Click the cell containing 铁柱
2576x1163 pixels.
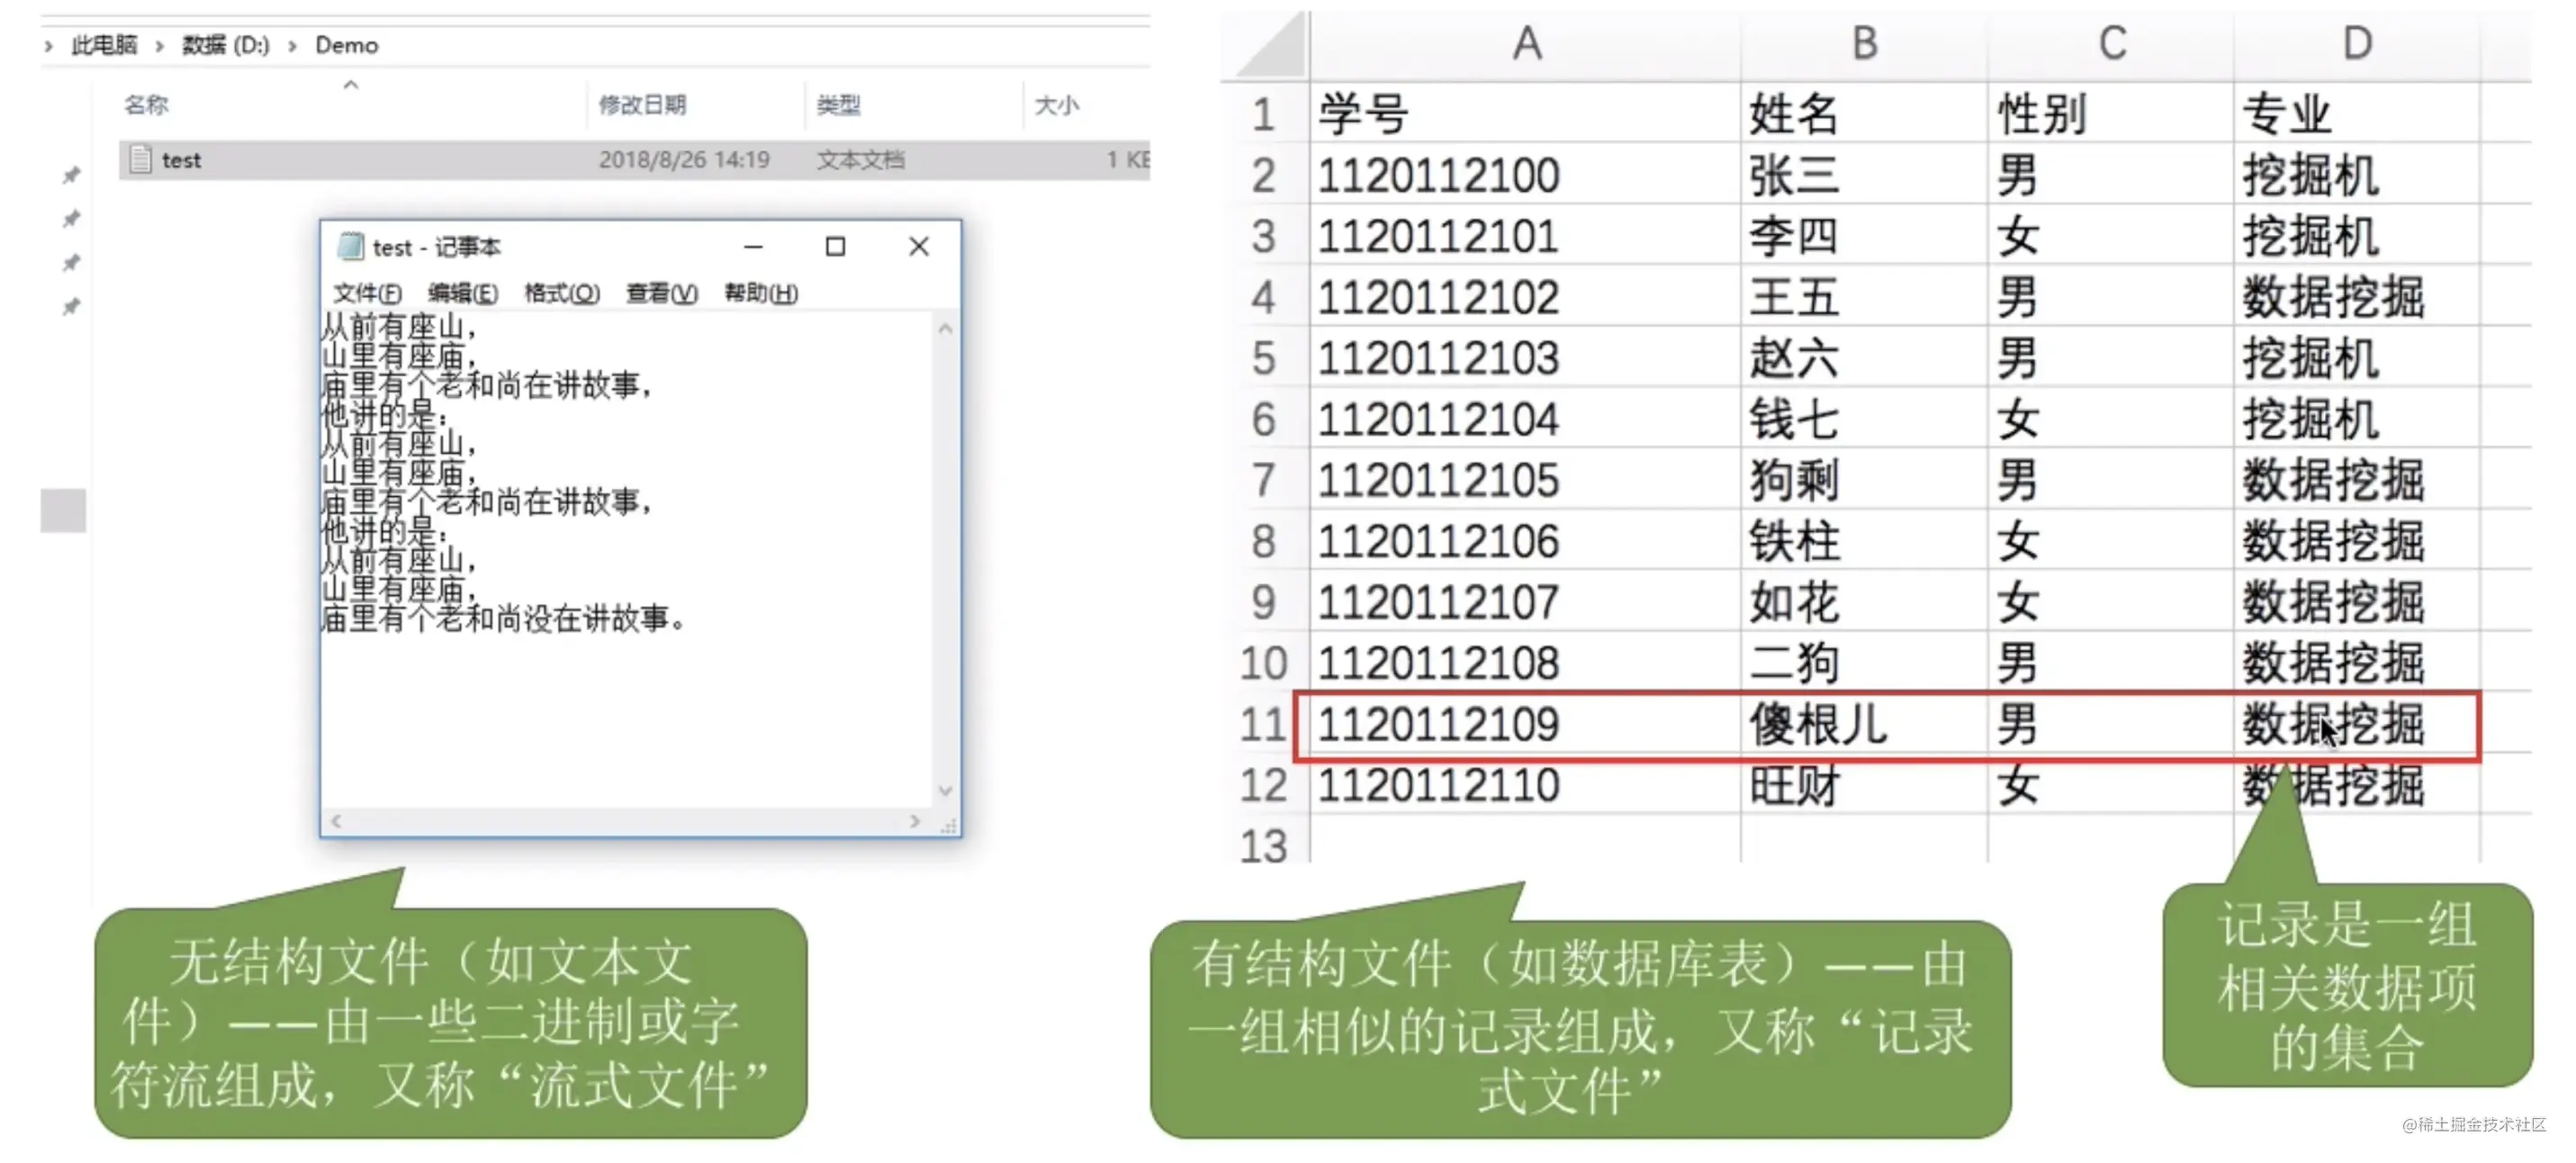coord(1864,541)
